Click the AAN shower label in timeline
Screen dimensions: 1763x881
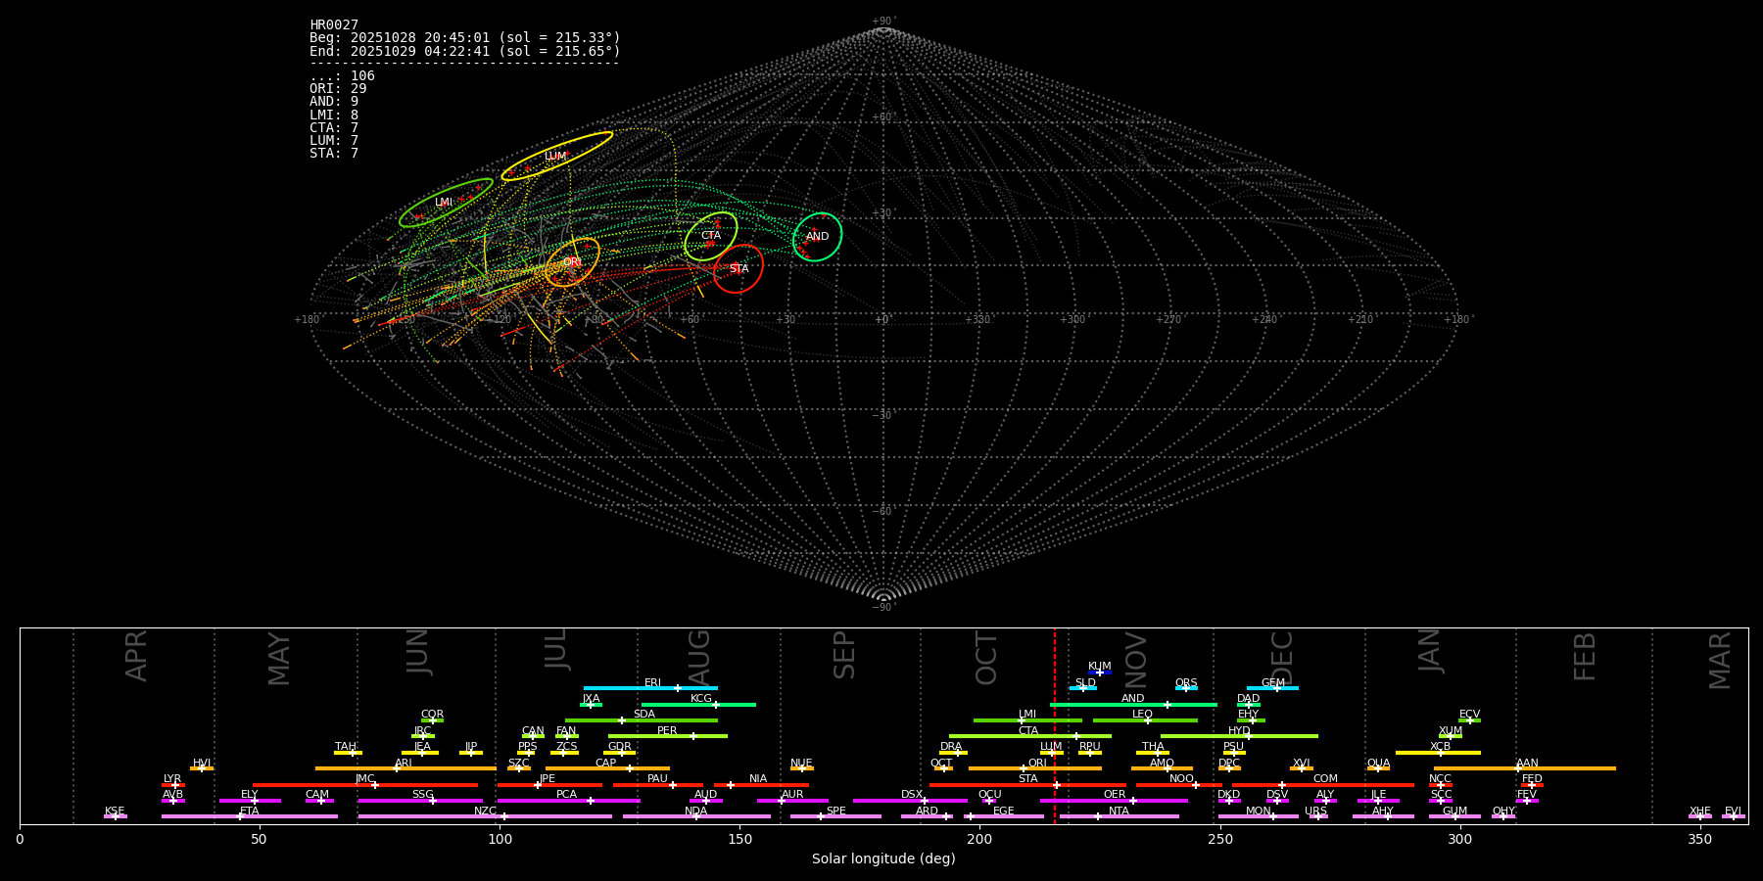(x=1527, y=764)
